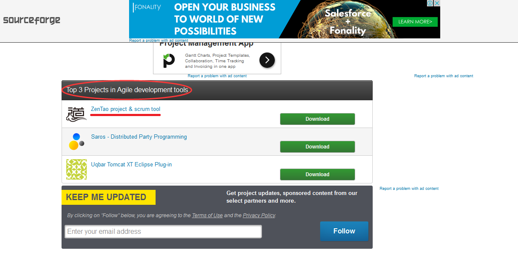Click Learn More on Fonality banner
518x256 pixels.
[x=415, y=22]
